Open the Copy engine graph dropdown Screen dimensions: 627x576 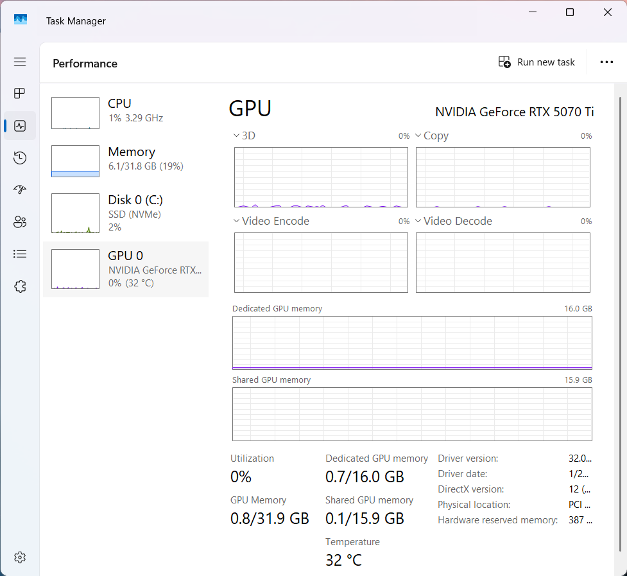pyautogui.click(x=418, y=135)
